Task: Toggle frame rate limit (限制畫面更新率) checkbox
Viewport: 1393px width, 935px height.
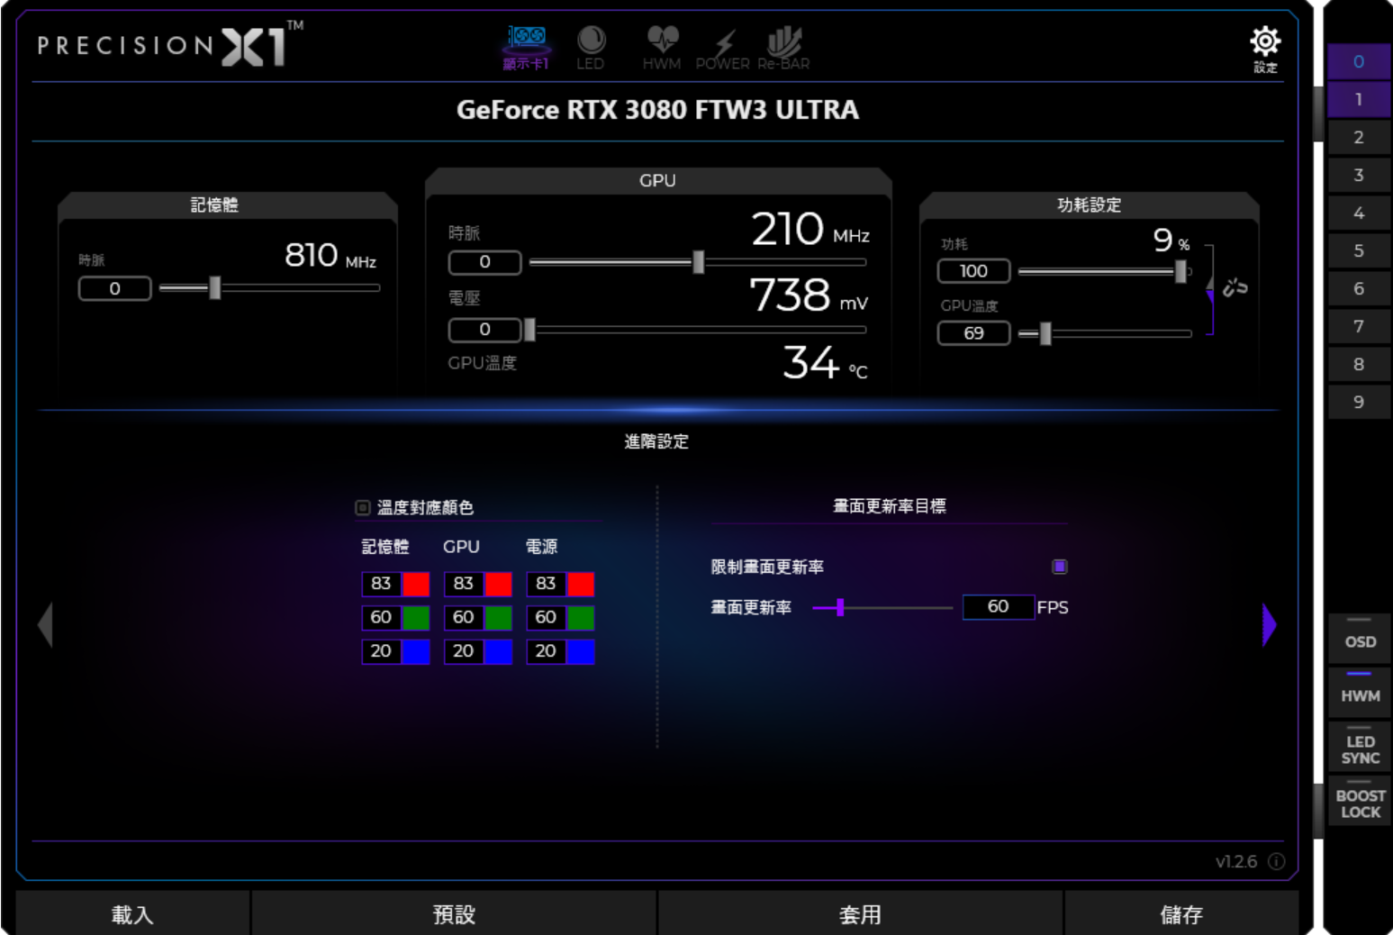Action: click(1060, 567)
